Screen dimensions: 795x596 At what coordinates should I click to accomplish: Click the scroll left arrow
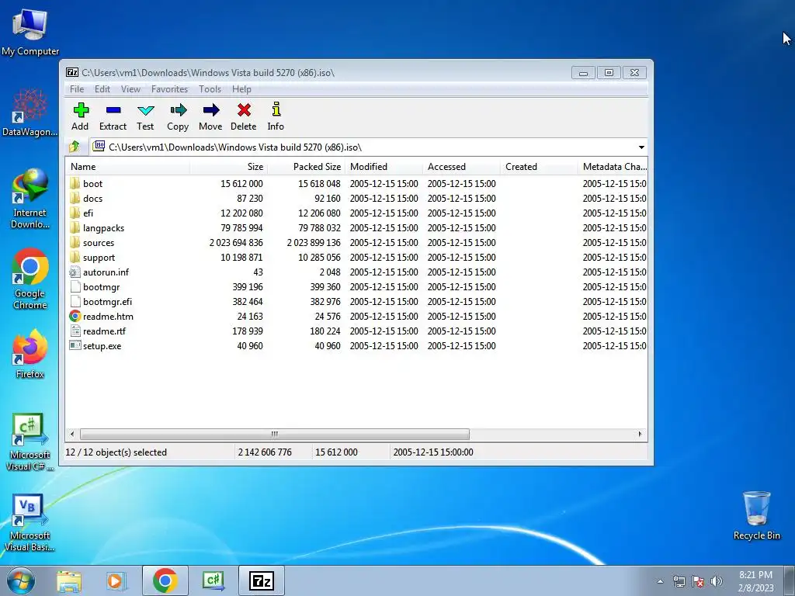[72, 435]
